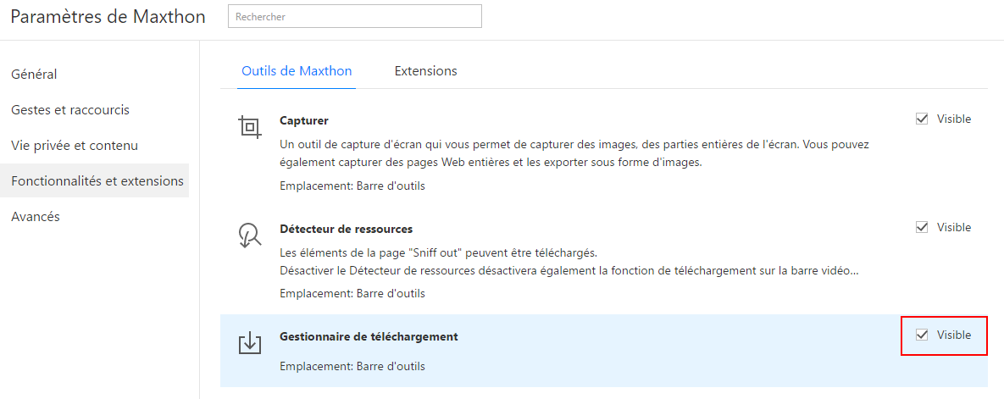The width and height of the screenshot is (1004, 399).
Task: Click the 'Désactiver le Détecteur de ressources' description line
Action: 569,270
